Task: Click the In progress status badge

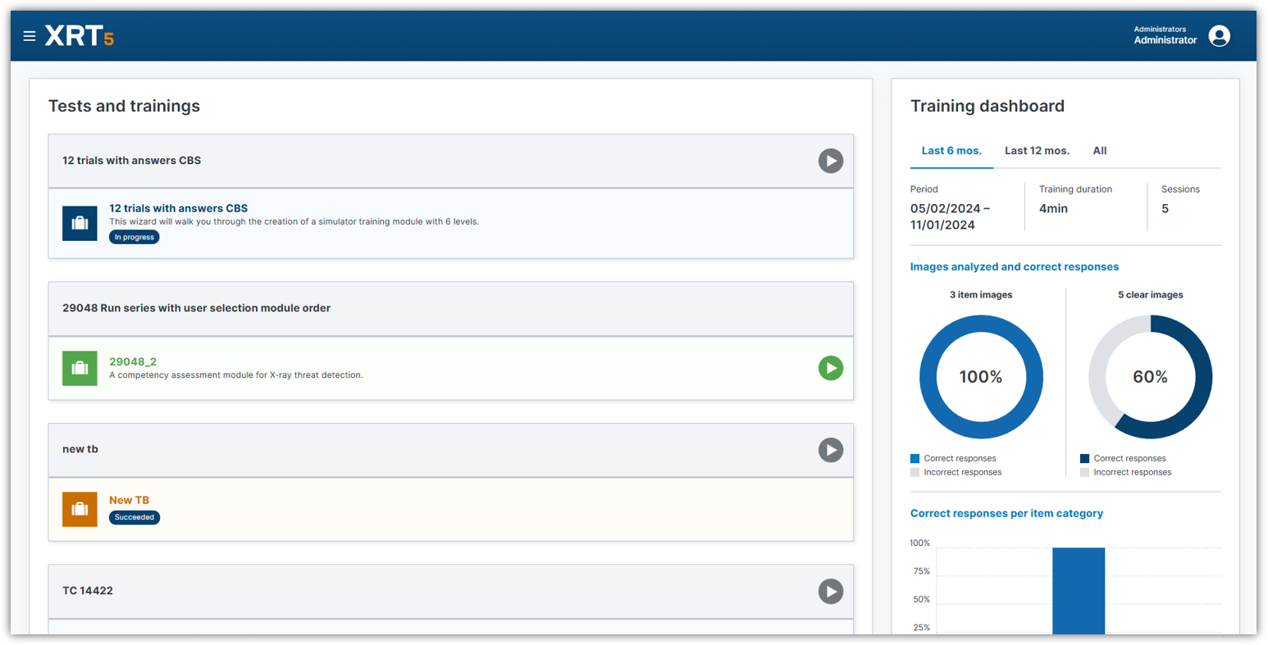Action: pos(135,237)
